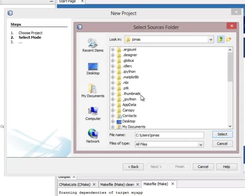Select the .idlerc folder icon
This screenshot has width=245, height=196.
[x=119, y=66]
